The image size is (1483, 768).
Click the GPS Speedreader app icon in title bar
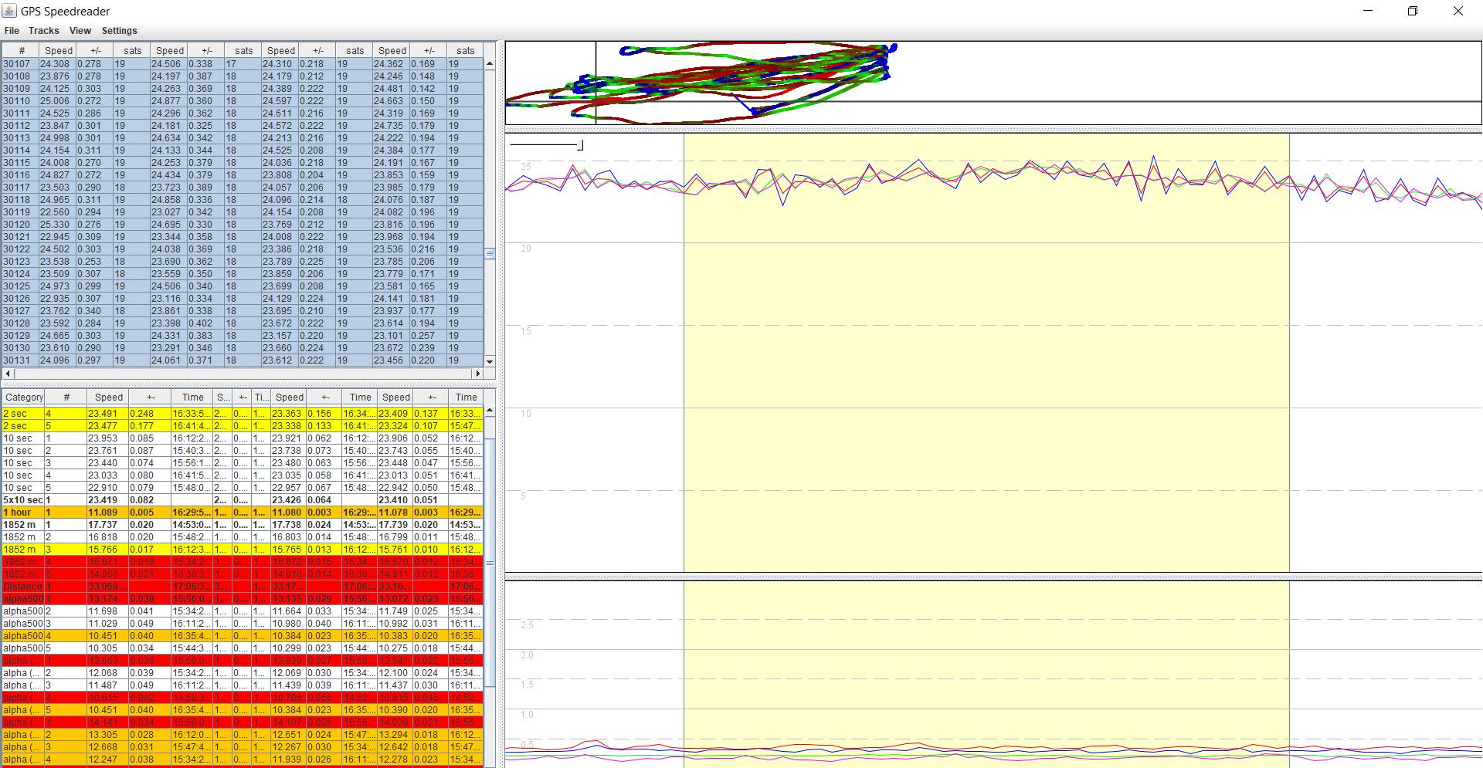tap(10, 11)
